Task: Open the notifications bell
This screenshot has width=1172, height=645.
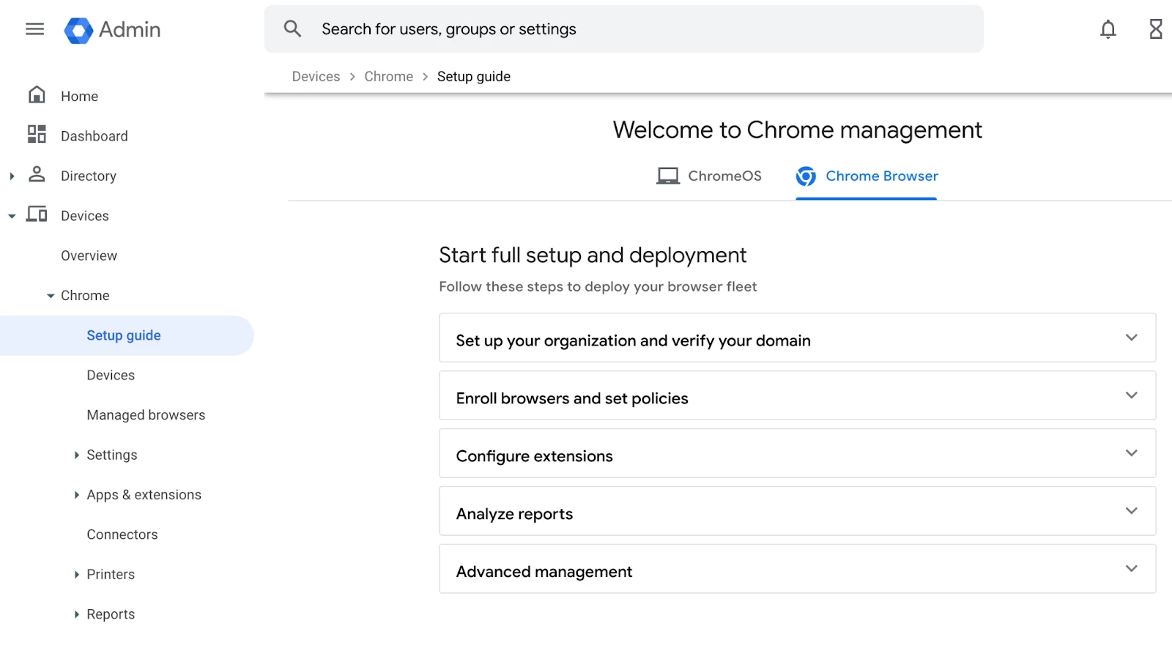Action: click(x=1108, y=29)
